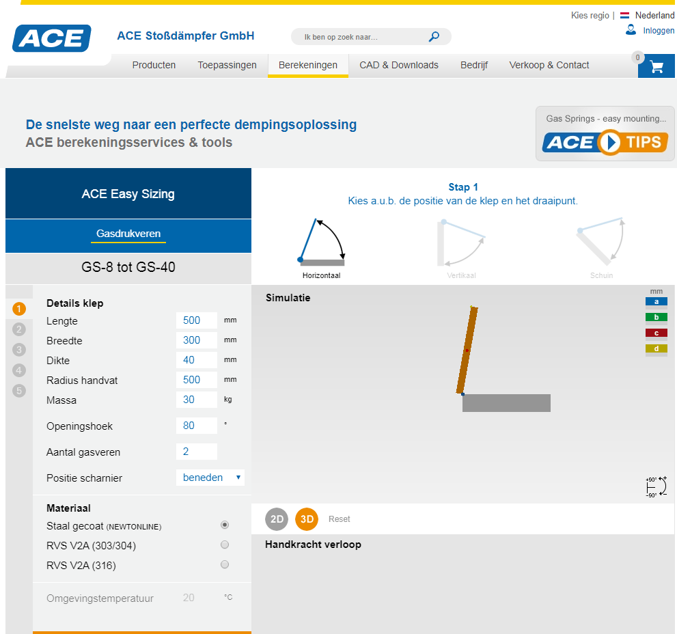Open the Verkoop & Contact menu
The width and height of the screenshot is (677, 634).
[x=549, y=65]
